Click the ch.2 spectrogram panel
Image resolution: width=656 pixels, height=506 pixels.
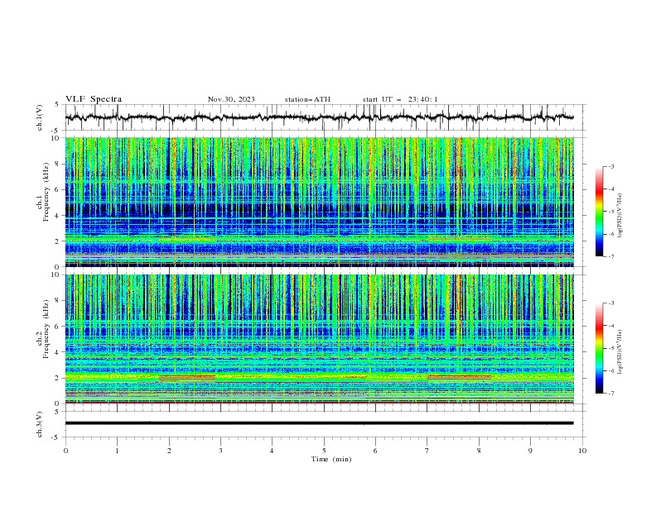(319, 339)
